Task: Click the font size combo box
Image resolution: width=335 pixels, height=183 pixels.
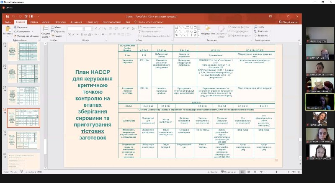Action: pos(88,28)
